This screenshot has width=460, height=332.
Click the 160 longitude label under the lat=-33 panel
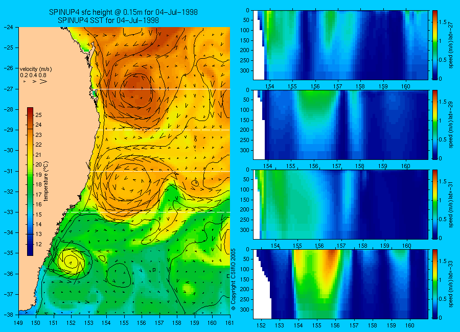tap(409, 325)
